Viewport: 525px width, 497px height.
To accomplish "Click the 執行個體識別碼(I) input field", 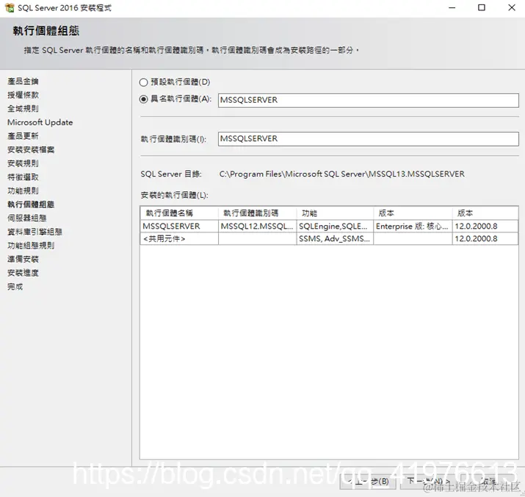I will click(369, 139).
